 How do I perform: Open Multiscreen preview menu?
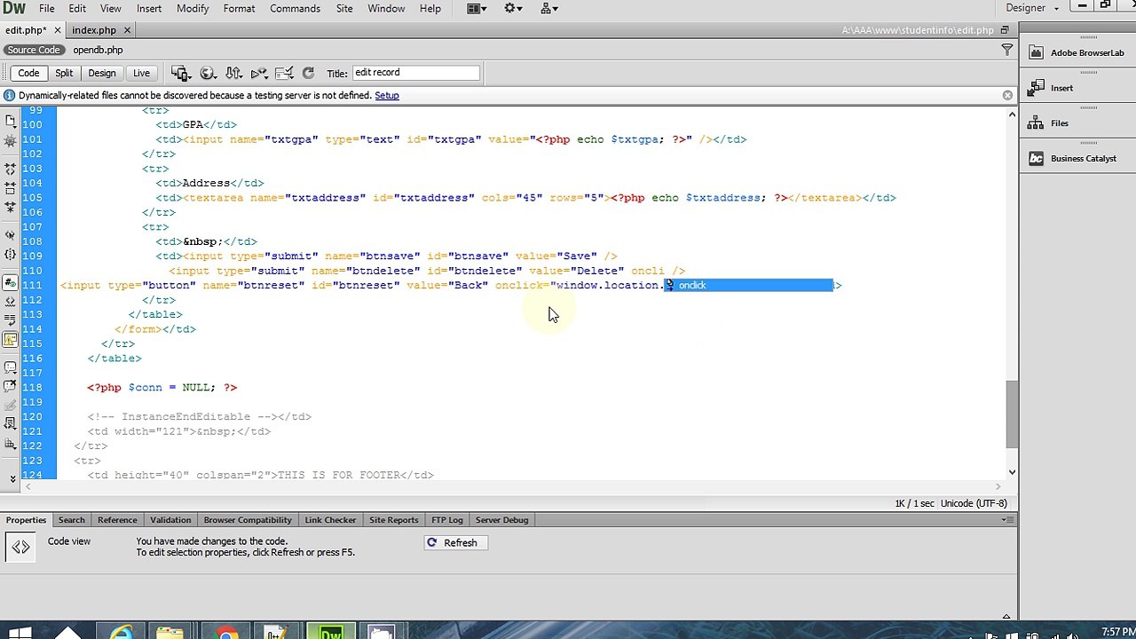pyautogui.click(x=181, y=73)
